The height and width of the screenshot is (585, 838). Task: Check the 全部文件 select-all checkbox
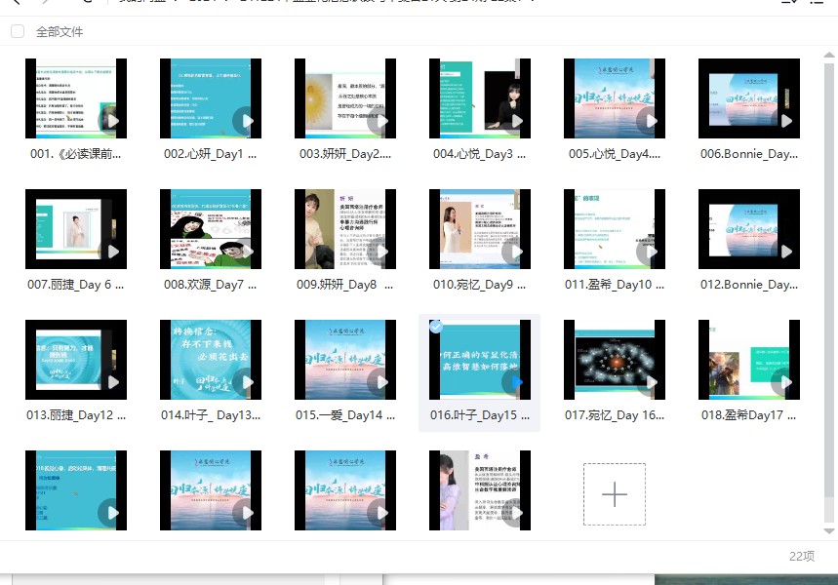click(18, 31)
